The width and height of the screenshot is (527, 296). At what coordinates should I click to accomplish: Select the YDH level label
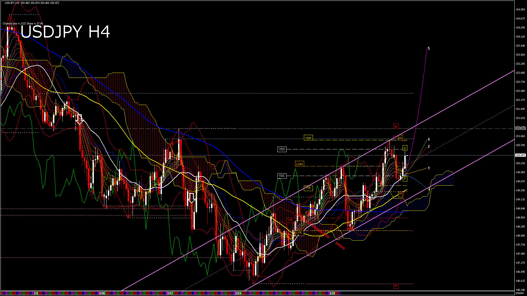click(x=308, y=138)
